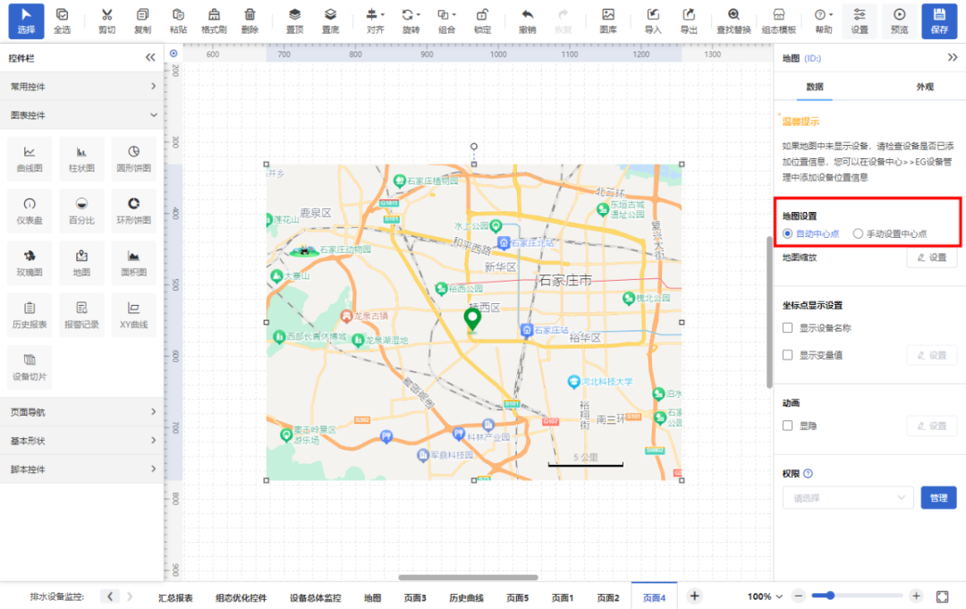Screen dimensions: 966x609
Task: Add a 面积图 area chart widget
Action: click(133, 263)
